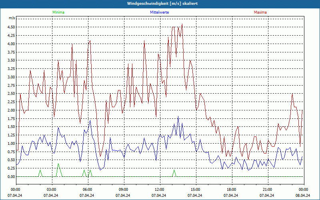
Task: Click the 0,25 y-axis value
Action: [11, 168]
